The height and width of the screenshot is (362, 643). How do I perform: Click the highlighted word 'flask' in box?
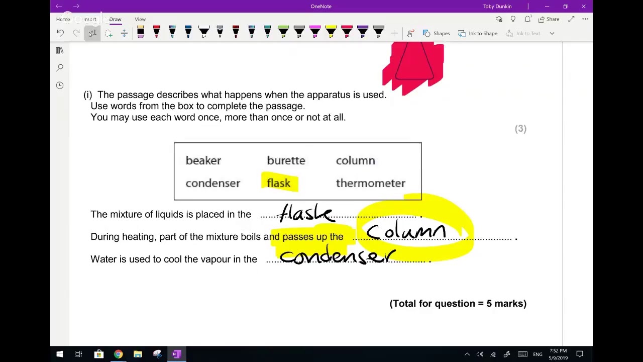(x=279, y=183)
